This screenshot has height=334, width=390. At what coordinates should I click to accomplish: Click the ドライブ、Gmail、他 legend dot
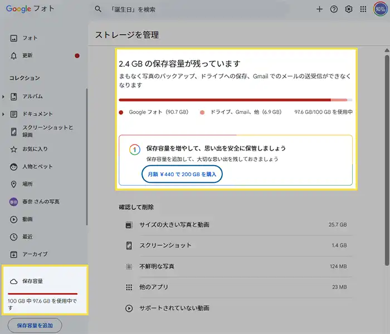pyautogui.click(x=202, y=113)
